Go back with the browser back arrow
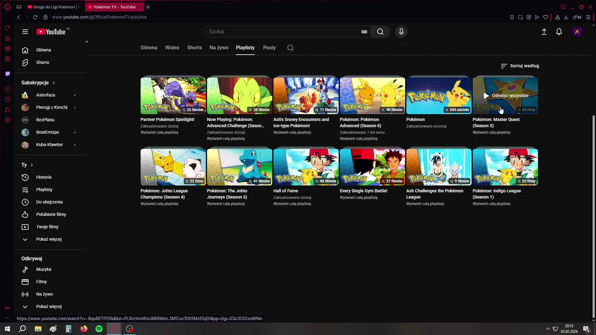 tap(19, 17)
